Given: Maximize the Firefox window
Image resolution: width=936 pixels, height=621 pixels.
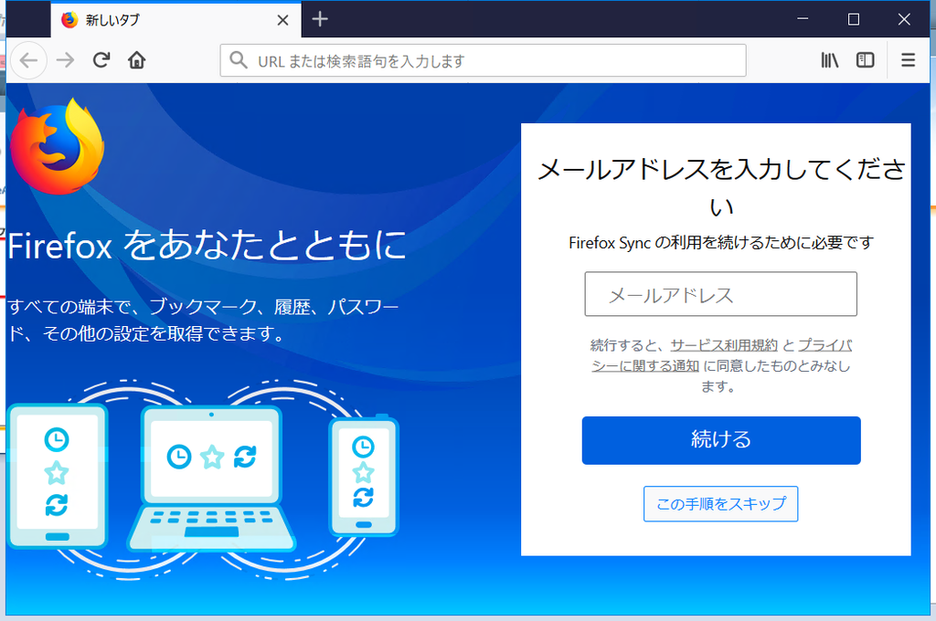Looking at the screenshot, I should pos(854,19).
